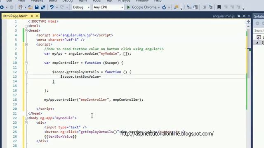Click the Navigate Backward arrow icon
Viewport: 264px width, 148px height.
[x=2, y=7]
